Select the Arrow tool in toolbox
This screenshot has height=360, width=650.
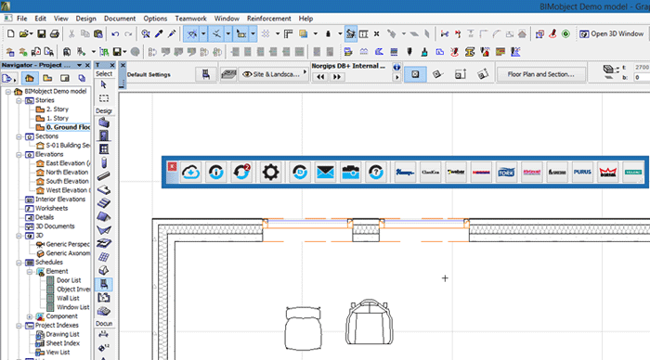tap(104, 85)
